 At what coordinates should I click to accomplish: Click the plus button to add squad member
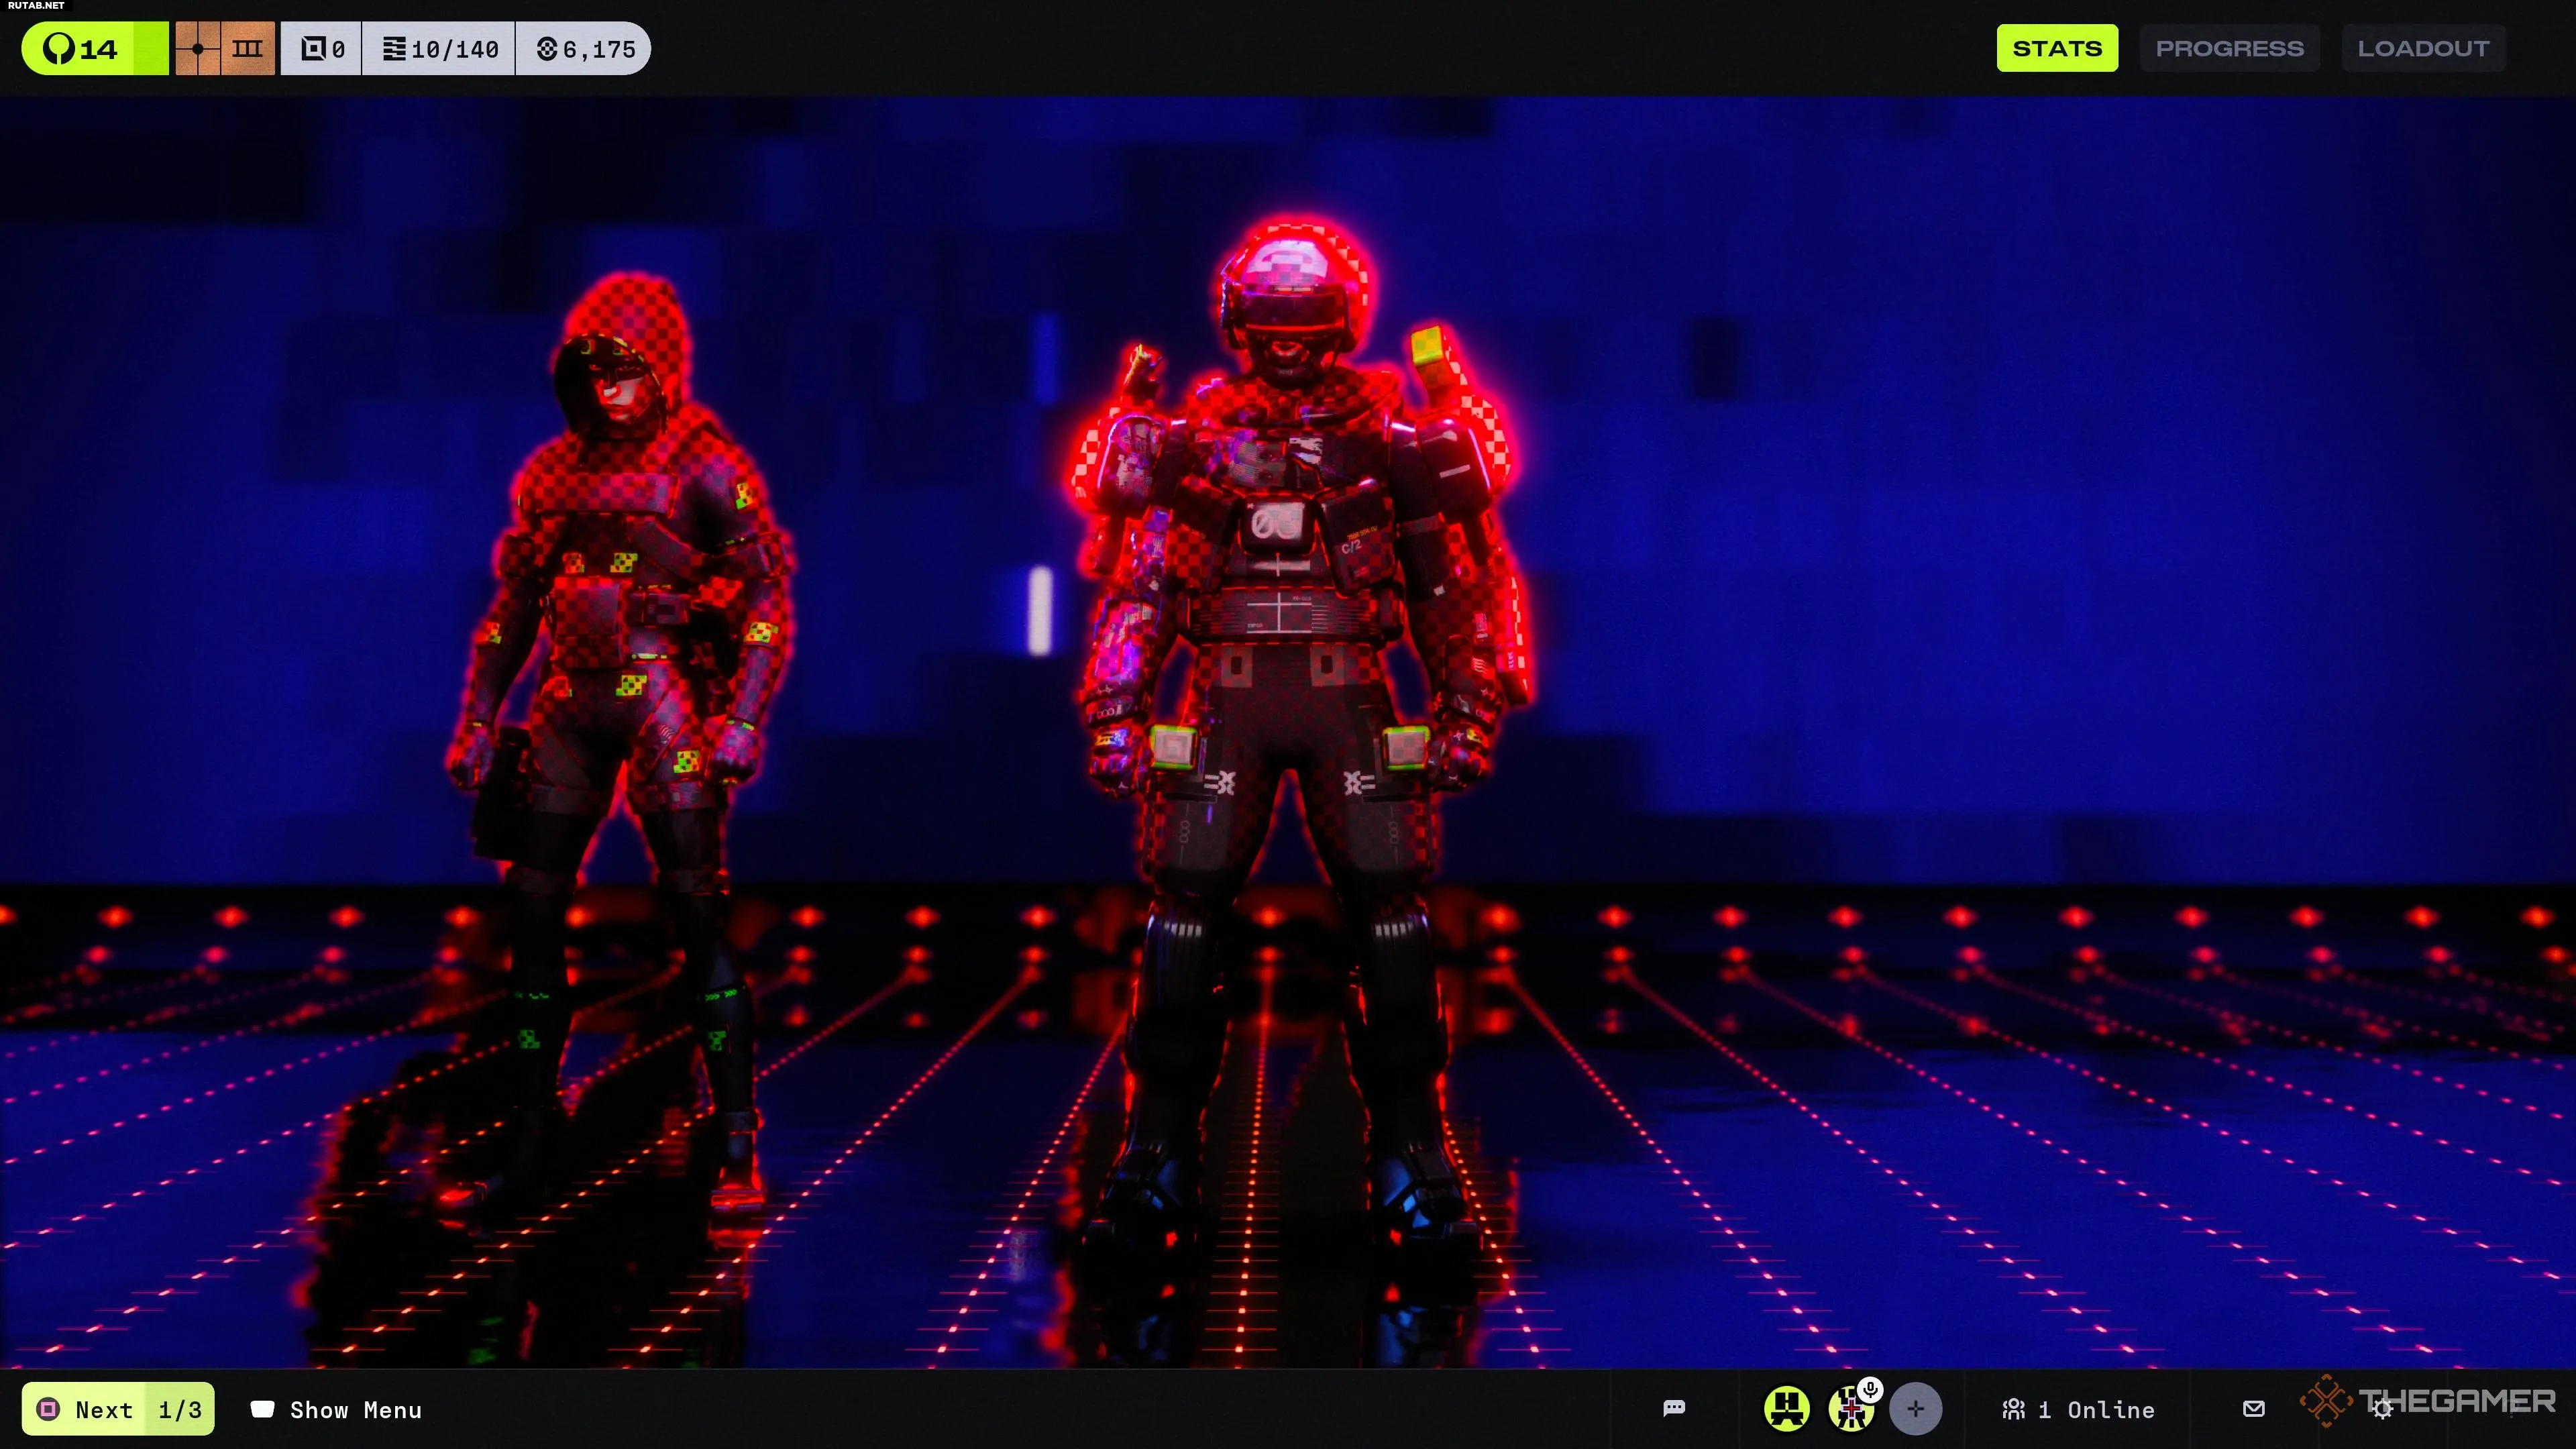[1915, 1409]
